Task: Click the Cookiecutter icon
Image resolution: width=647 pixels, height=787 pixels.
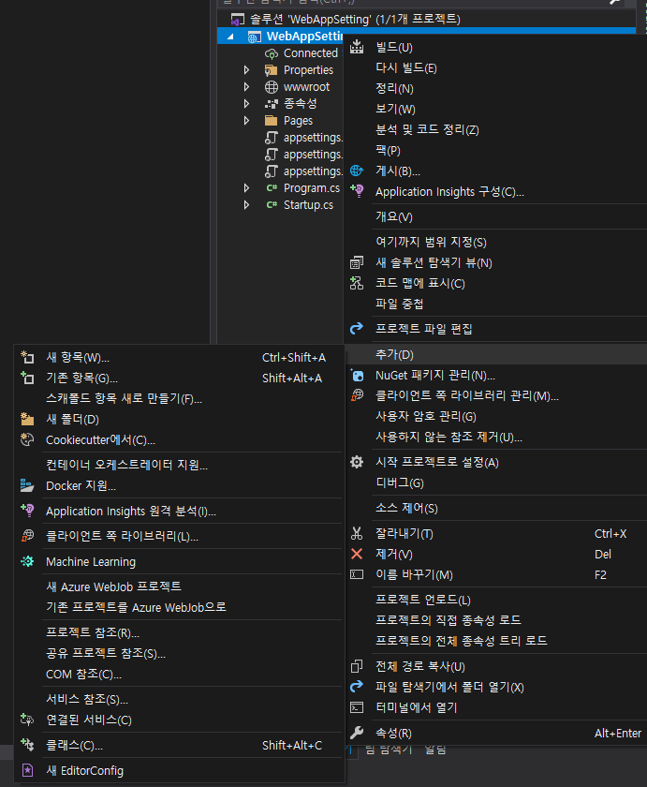Action: (27, 439)
